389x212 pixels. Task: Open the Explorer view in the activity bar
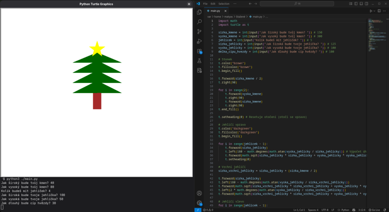(199, 12)
